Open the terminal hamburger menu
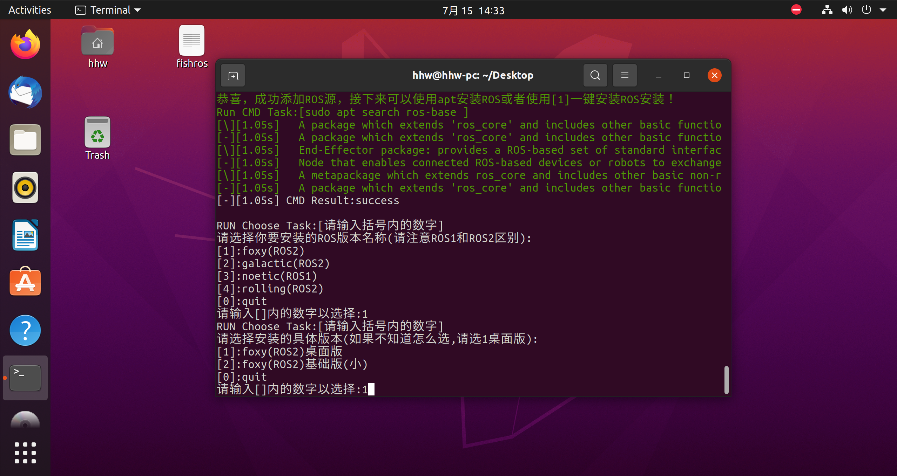 pyautogui.click(x=625, y=75)
